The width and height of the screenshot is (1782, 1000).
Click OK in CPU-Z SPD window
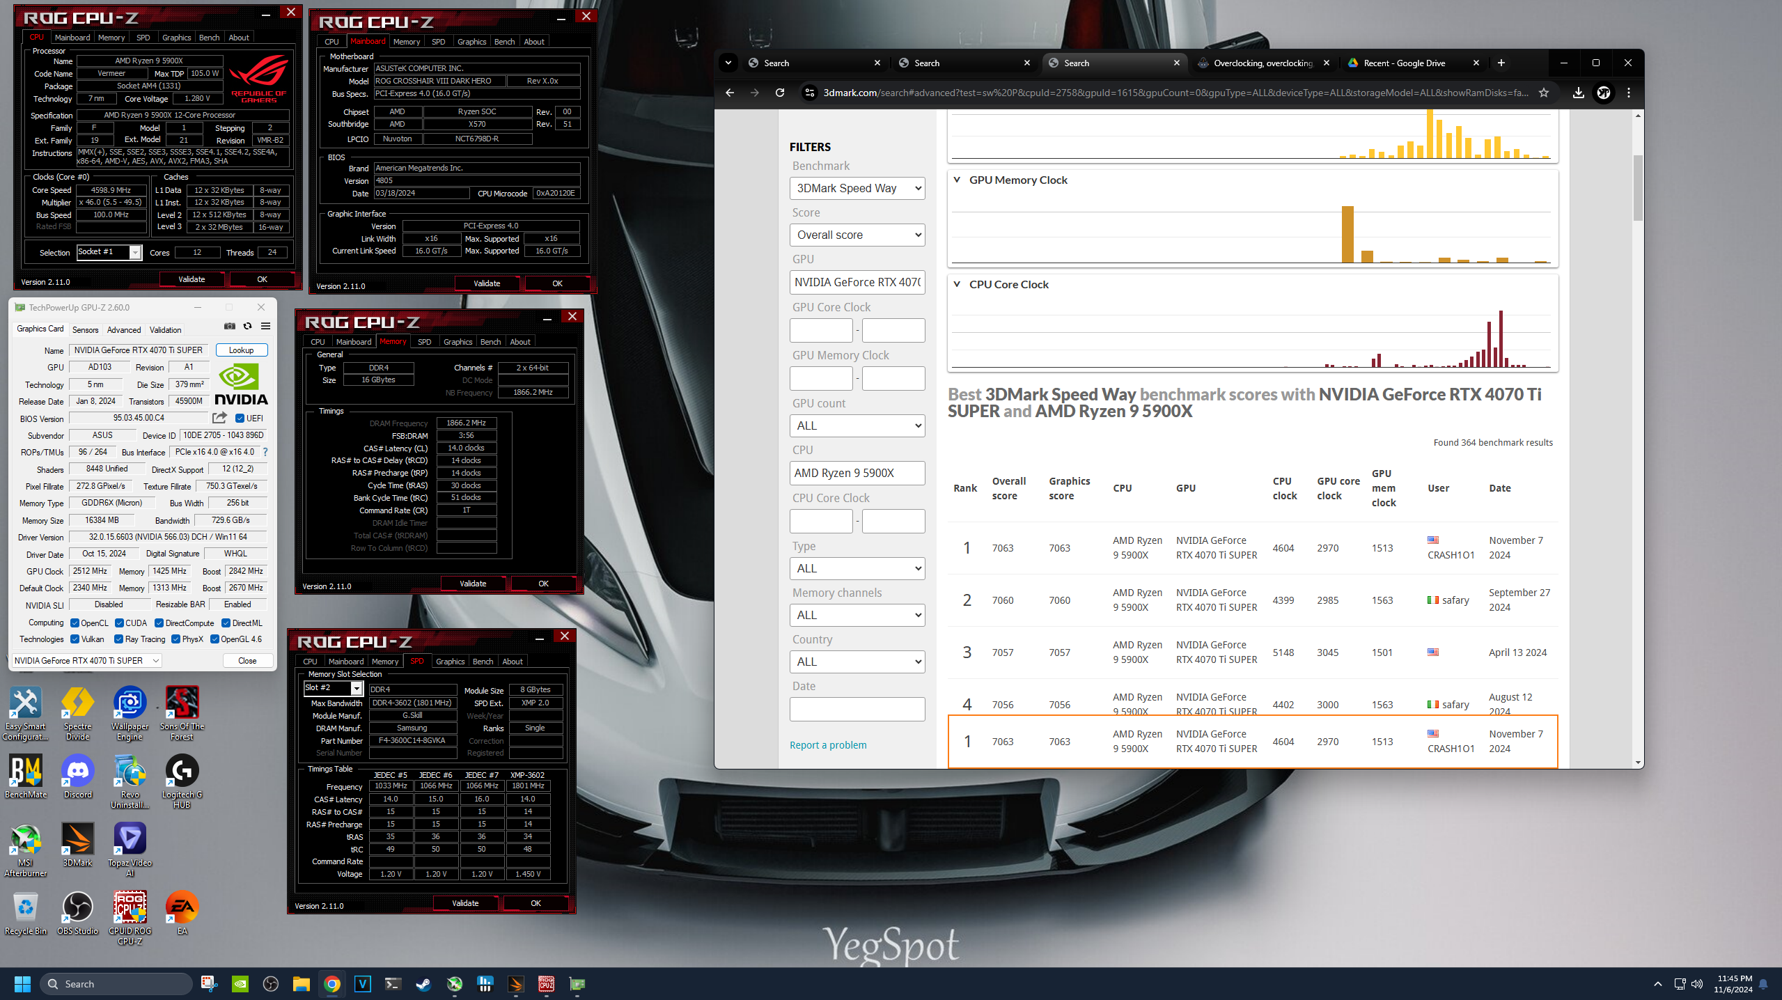pyautogui.click(x=536, y=903)
